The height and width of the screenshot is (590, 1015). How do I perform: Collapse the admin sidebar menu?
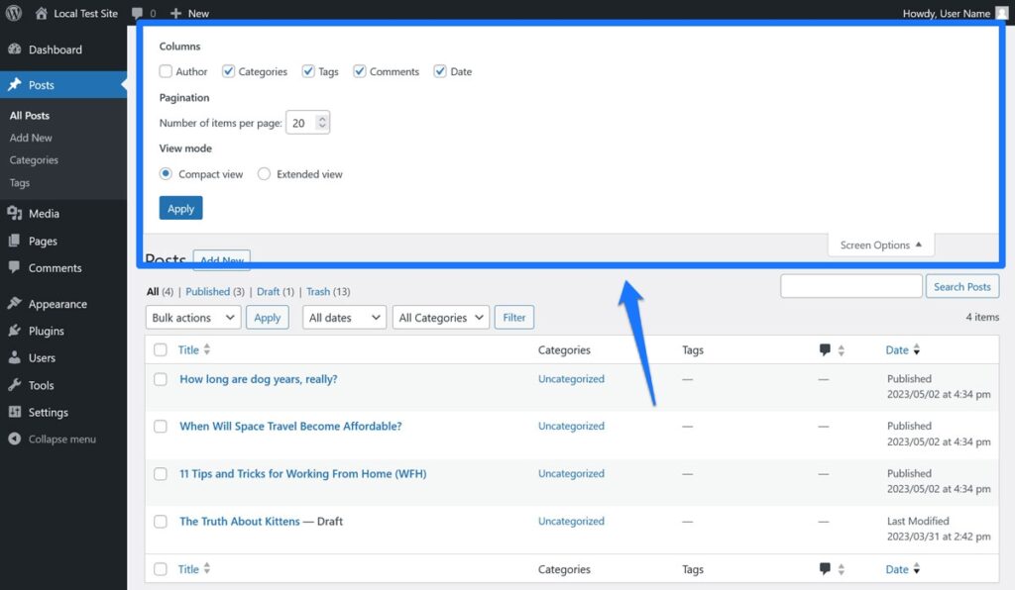point(56,439)
